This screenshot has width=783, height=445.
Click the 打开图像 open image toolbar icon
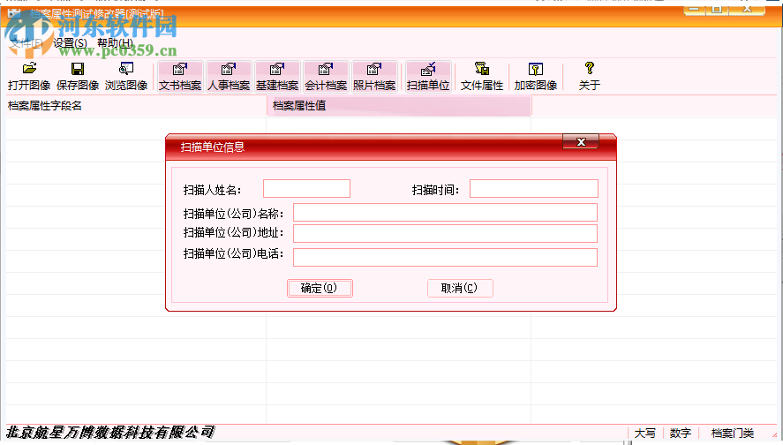pos(29,77)
